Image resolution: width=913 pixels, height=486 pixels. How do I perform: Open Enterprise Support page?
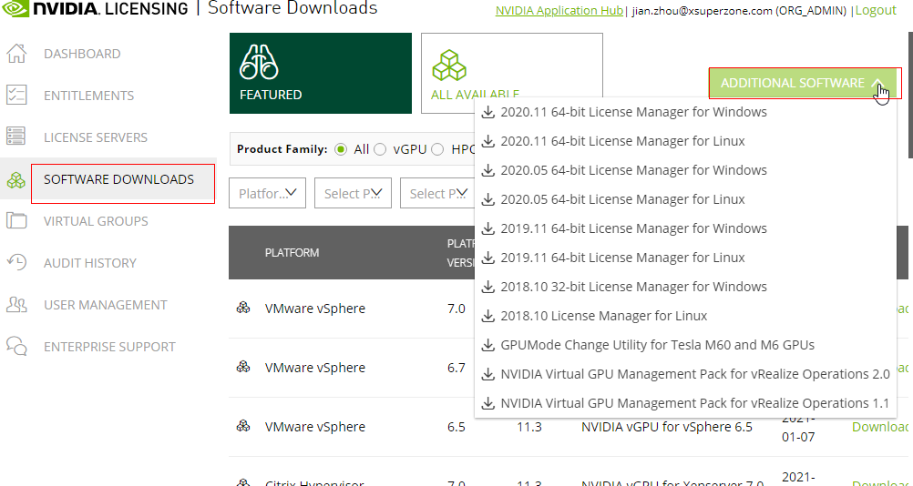109,347
